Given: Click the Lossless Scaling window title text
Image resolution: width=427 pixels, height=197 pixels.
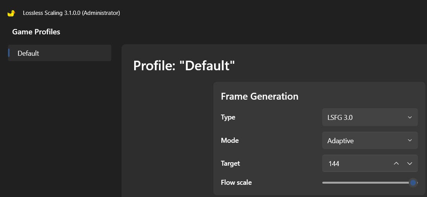Looking at the screenshot, I should [x=71, y=13].
